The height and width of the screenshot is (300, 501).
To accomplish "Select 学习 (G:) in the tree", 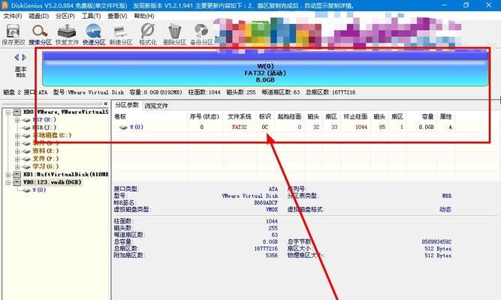I will coord(45,166).
